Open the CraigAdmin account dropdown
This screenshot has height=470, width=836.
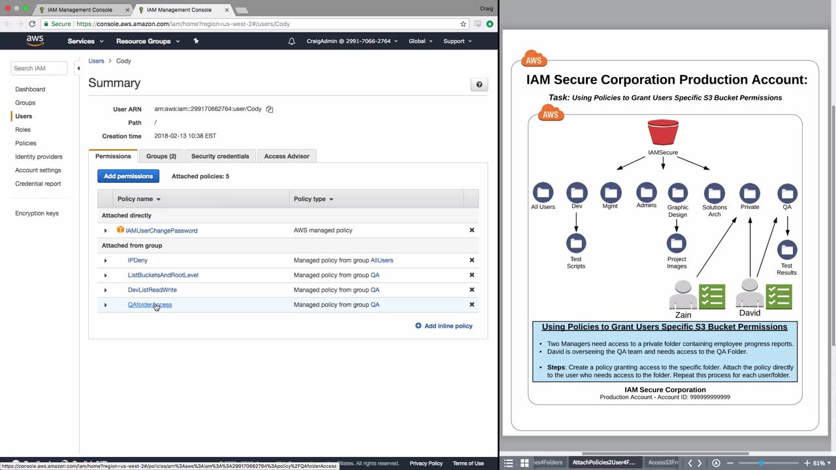coord(352,41)
